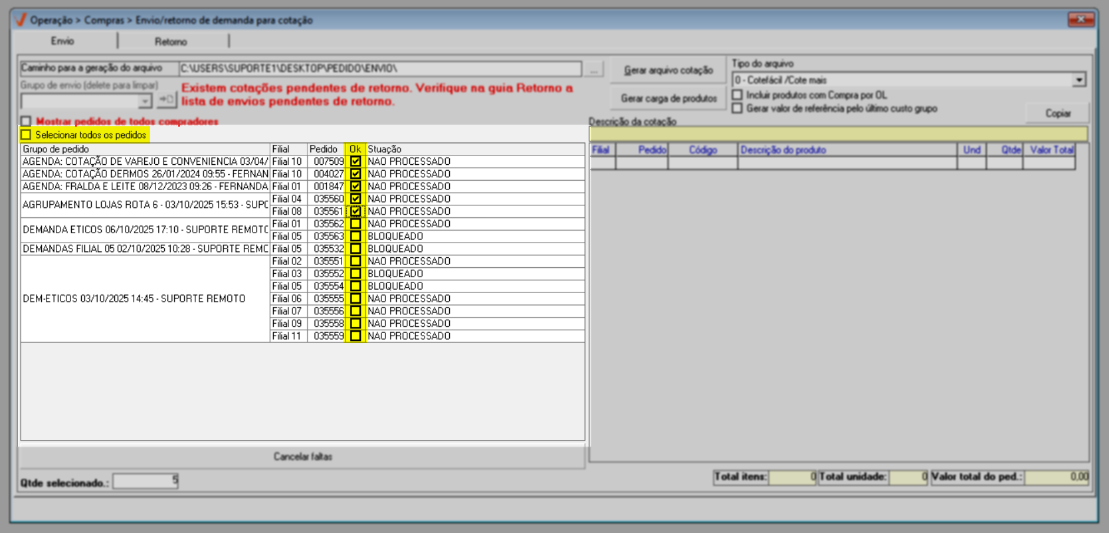Click the Grupo de pedido column header

pyautogui.click(x=145, y=150)
